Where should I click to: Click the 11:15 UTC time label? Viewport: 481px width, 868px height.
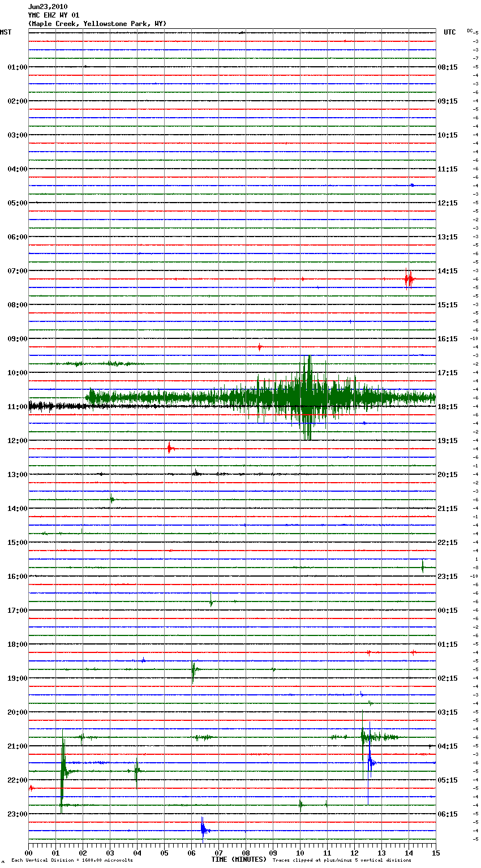click(448, 169)
